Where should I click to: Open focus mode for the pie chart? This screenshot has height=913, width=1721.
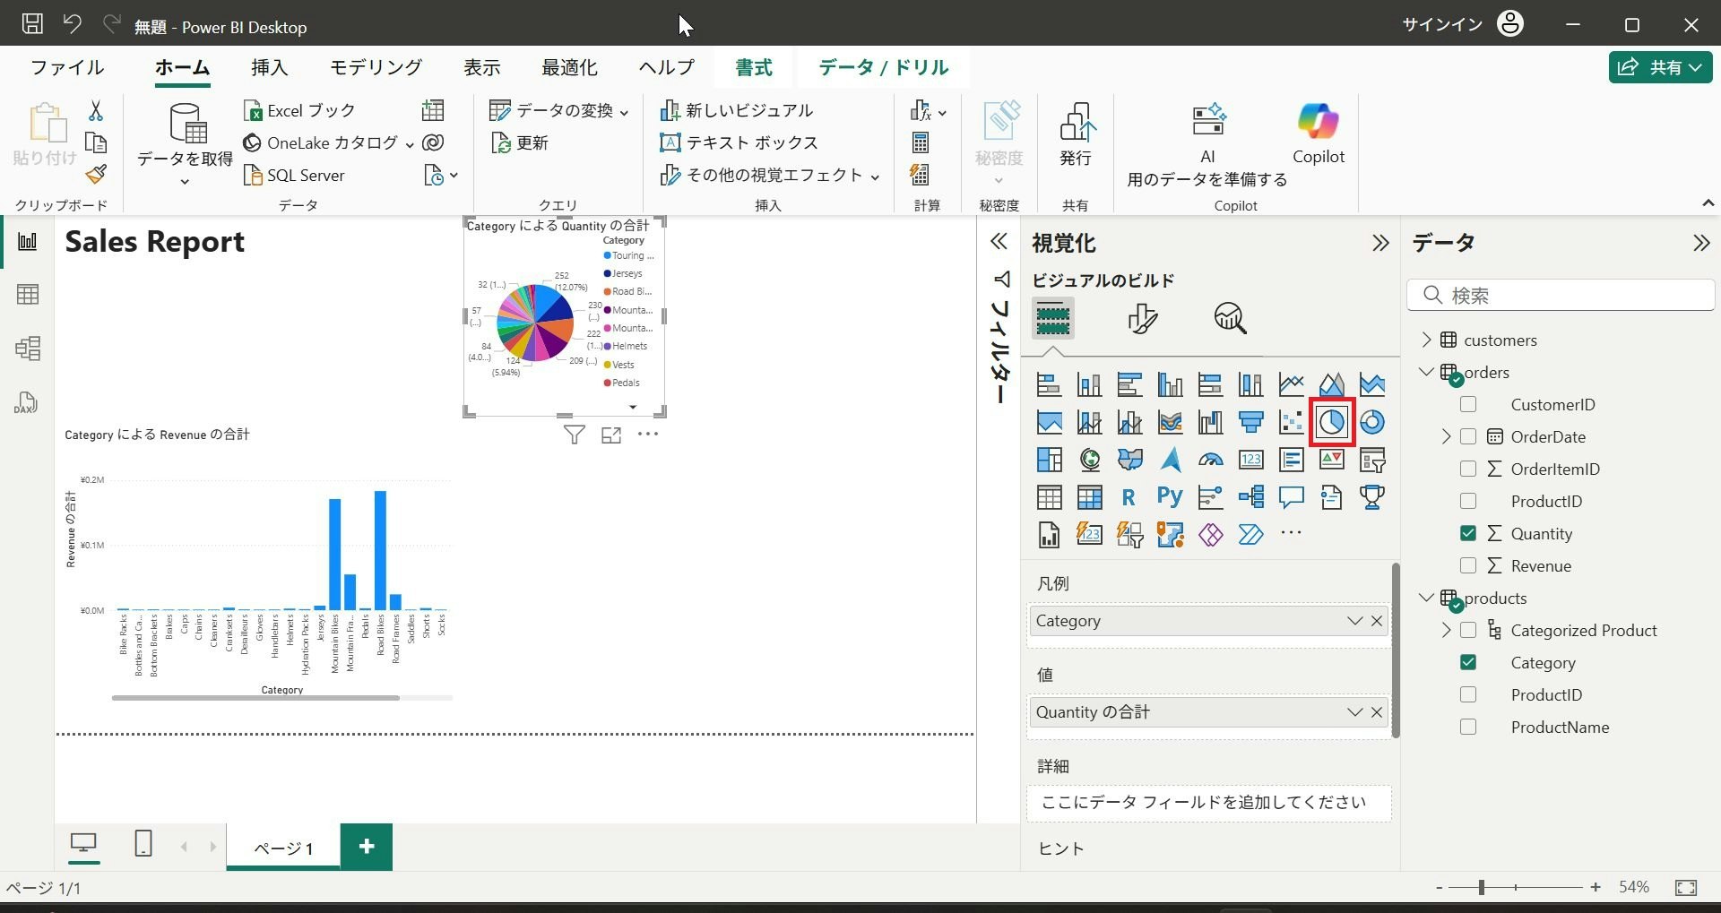tap(611, 435)
